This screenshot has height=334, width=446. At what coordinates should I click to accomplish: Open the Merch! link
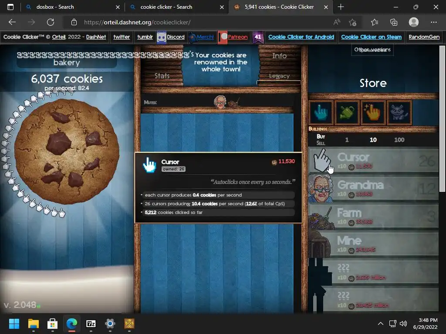tap(205, 37)
